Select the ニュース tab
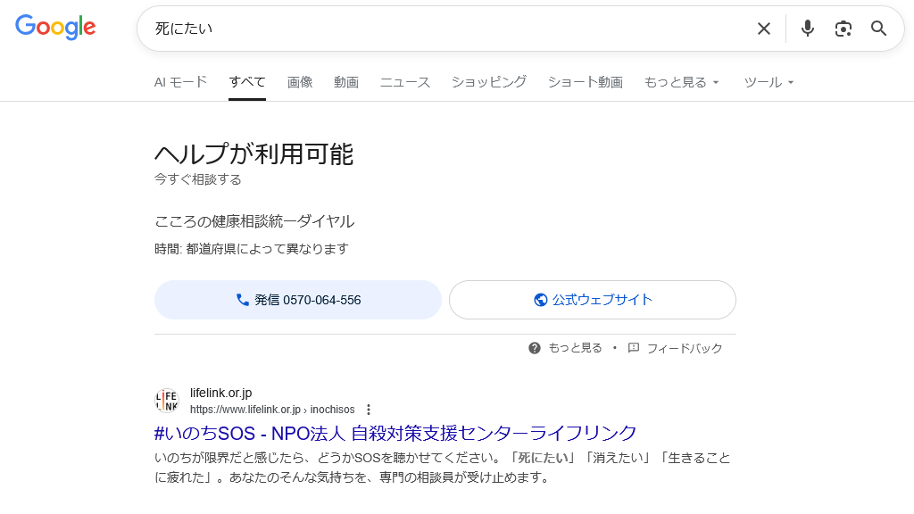The width and height of the screenshot is (914, 514). [405, 82]
